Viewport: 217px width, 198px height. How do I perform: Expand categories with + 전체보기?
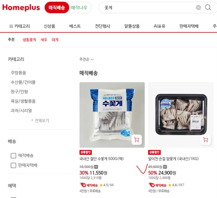point(40,121)
